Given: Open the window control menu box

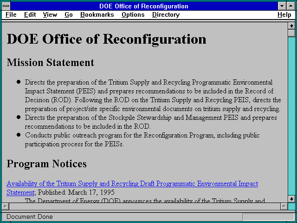Looking at the screenshot, I should [6, 6].
